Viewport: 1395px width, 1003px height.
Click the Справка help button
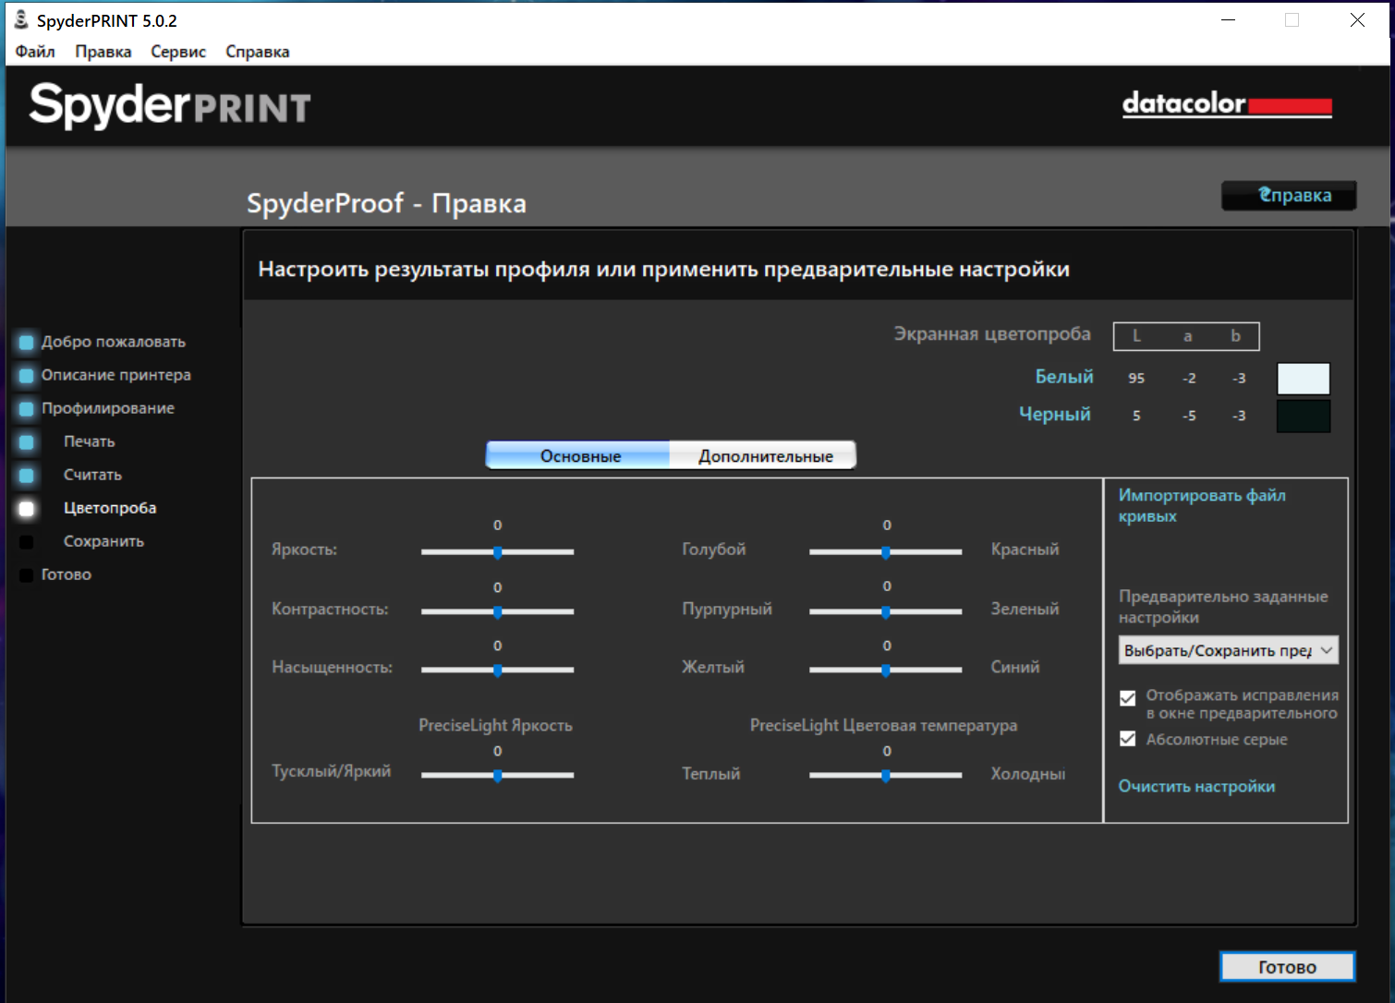click(x=1290, y=195)
